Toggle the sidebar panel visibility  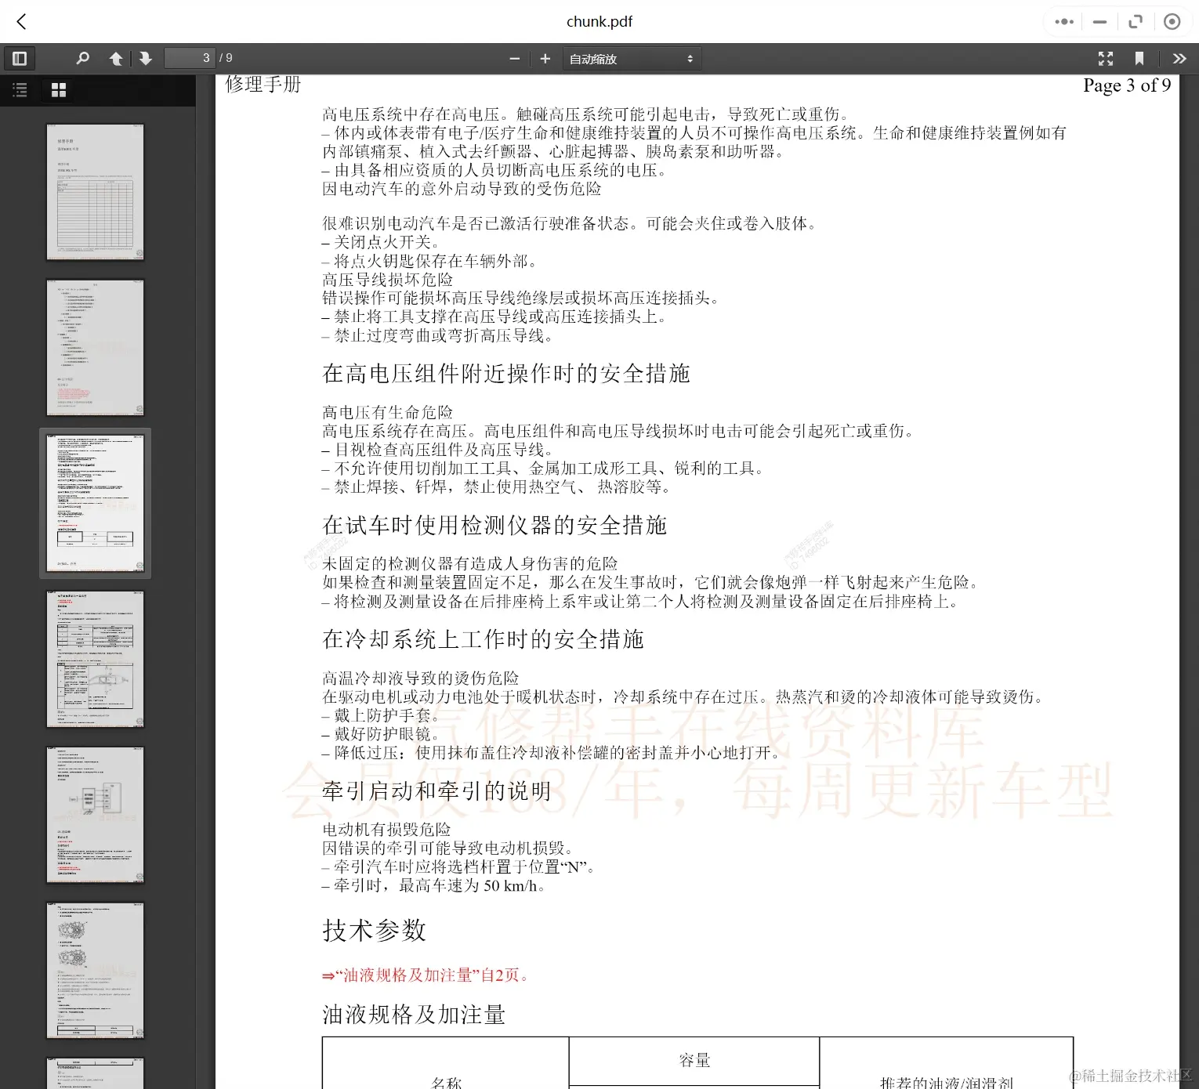click(x=20, y=58)
